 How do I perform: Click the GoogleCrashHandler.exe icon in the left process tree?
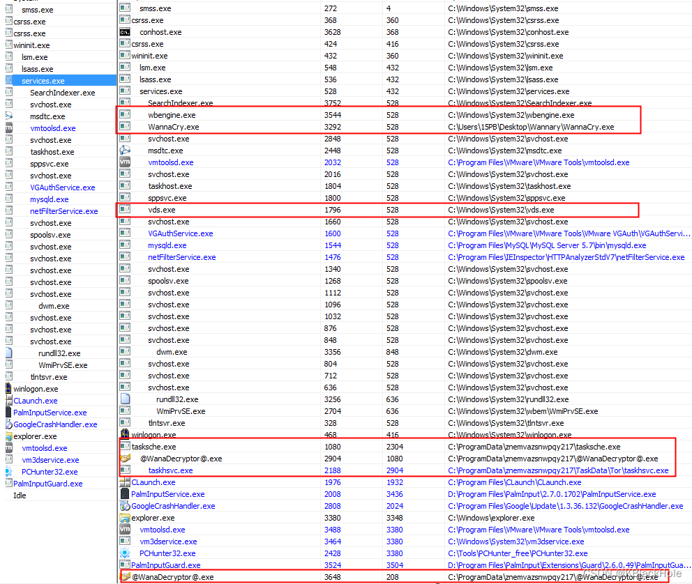click(x=9, y=424)
